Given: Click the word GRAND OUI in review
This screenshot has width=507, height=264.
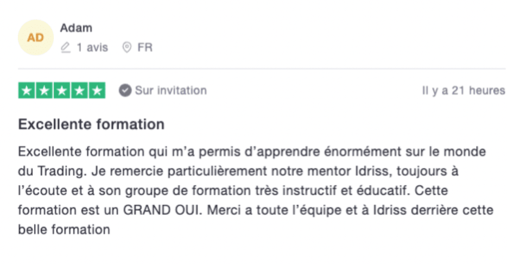Looking at the screenshot, I should coord(162,210).
